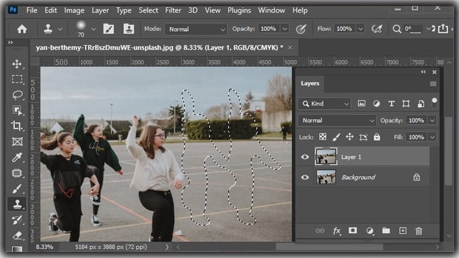The image size is (459, 258).
Task: Open the Clone Source panel
Action: (128, 29)
